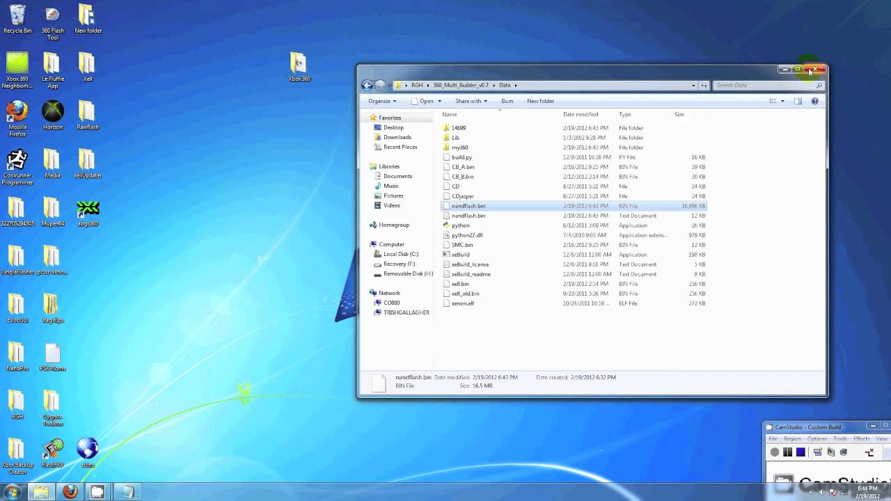
Task: Select xbgs360 desktop icon
Action: (88, 214)
